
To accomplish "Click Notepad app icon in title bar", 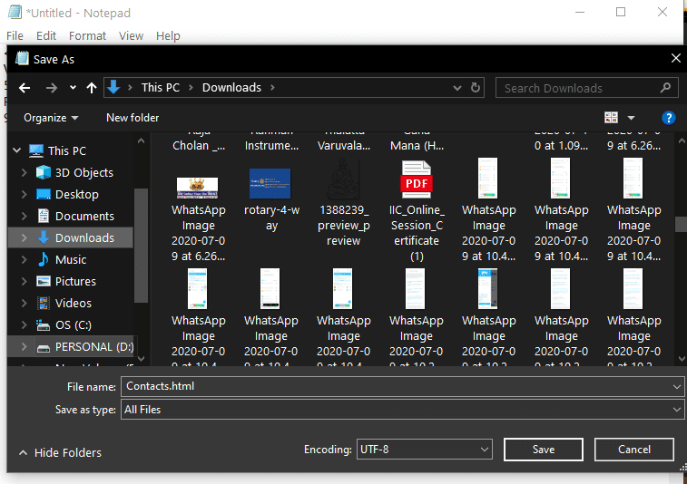I will point(15,12).
